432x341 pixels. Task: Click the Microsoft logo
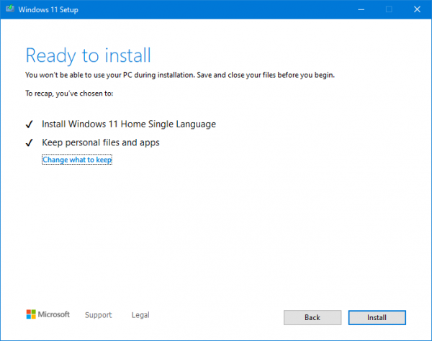coord(48,314)
